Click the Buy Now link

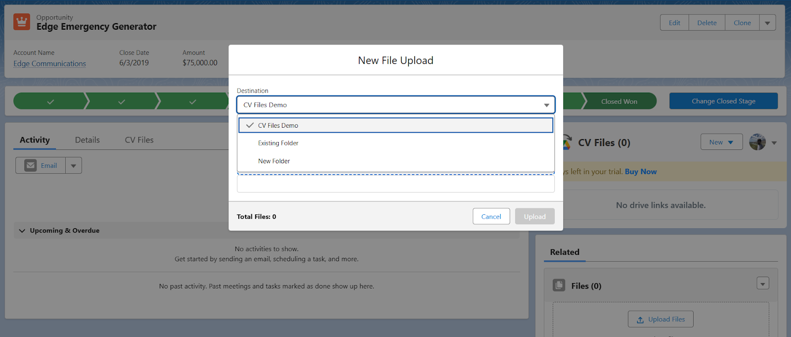click(641, 172)
